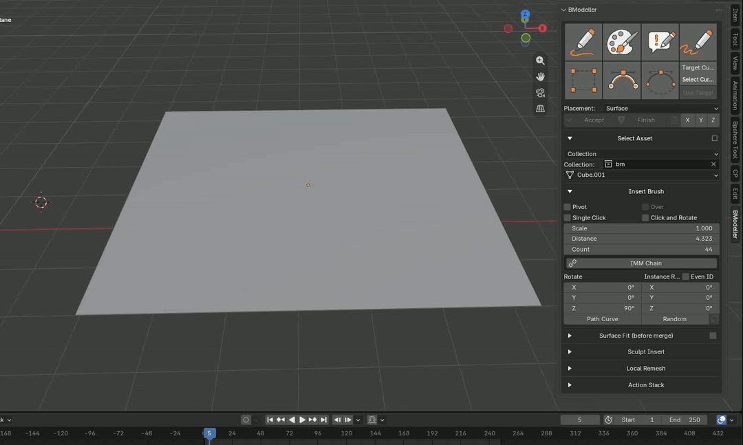Expand the Local Remesh section
Image resolution: width=743 pixels, height=445 pixels.
(x=570, y=368)
